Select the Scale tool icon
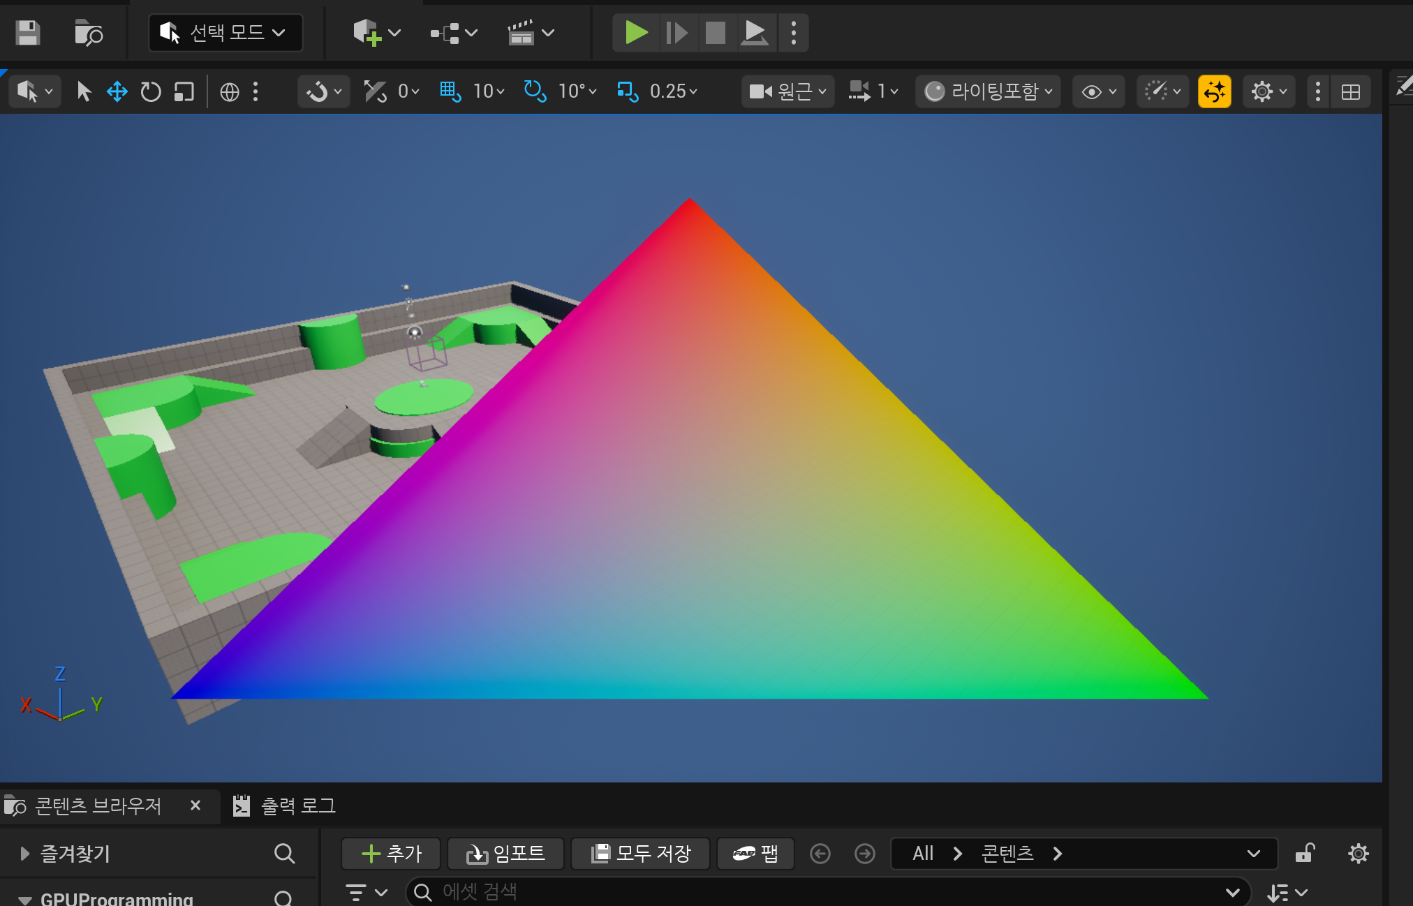1413x906 pixels. click(x=184, y=91)
